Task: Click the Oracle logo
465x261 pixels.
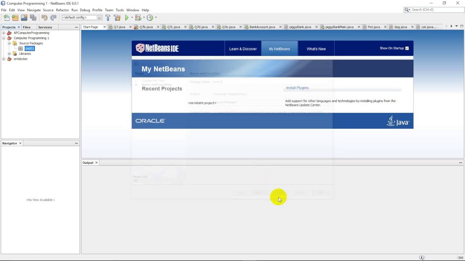Action: pos(150,121)
